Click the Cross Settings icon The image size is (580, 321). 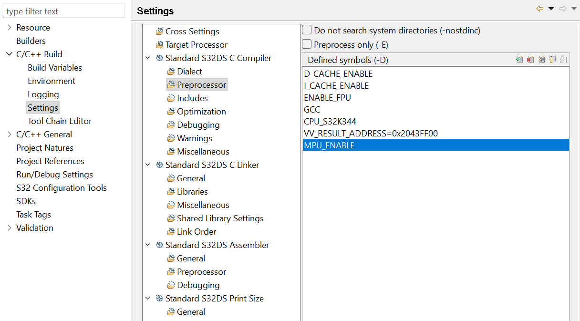(159, 31)
